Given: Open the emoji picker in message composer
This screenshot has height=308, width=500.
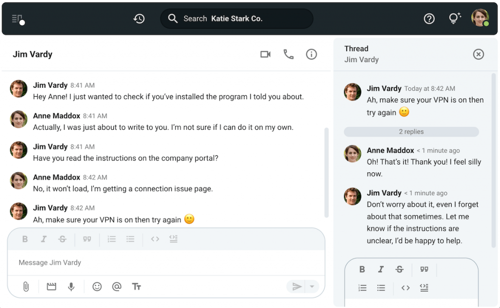Looking at the screenshot, I should point(97,287).
